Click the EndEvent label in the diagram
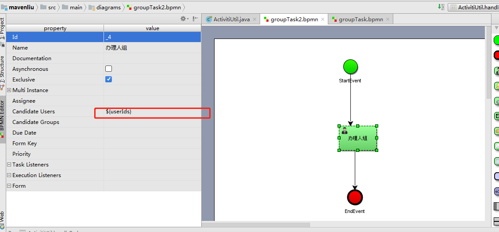The height and width of the screenshot is (232, 499). point(354,211)
